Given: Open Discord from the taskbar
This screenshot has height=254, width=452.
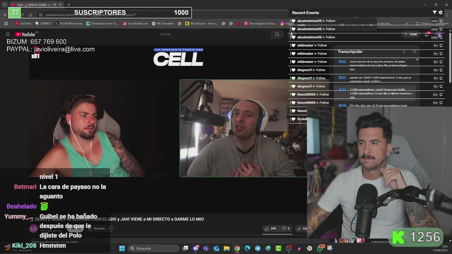Looking at the screenshot, I should pos(196,248).
